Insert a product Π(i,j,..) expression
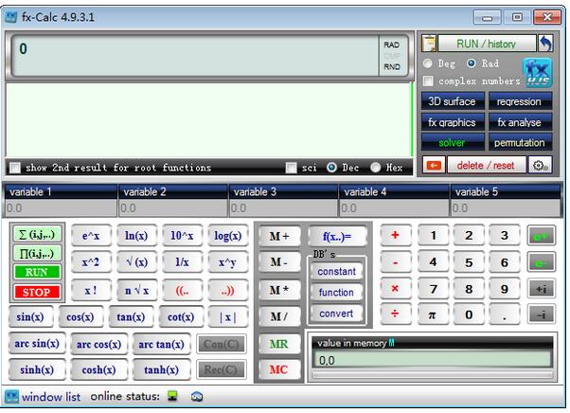Viewport: 570px width, 413px height. (x=37, y=254)
